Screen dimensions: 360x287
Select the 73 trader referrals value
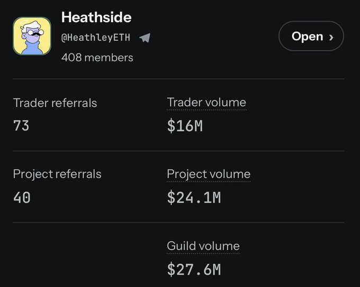pyautogui.click(x=21, y=126)
